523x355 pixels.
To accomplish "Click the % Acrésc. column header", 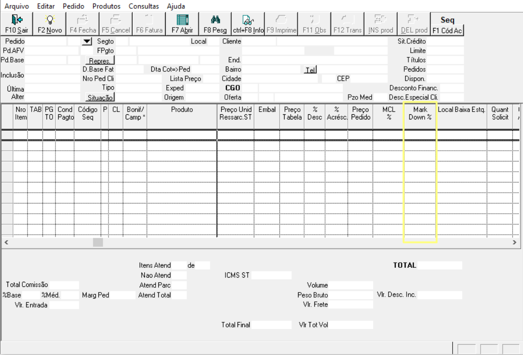I will 337,116.
